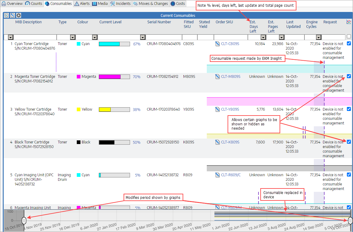The height and width of the screenshot is (232, 353).
Task: Toggle the graph checkbox for Yellow Toner Cartridge
Action: [349, 109]
